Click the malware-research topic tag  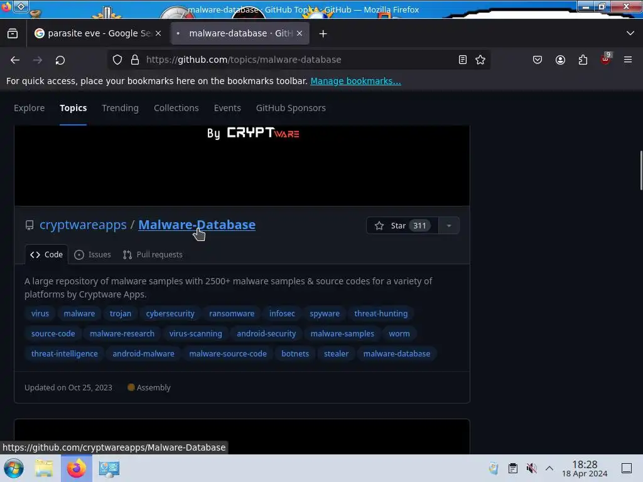click(122, 334)
